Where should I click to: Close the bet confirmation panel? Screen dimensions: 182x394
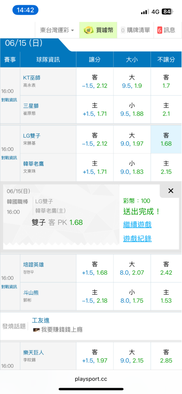(171, 191)
